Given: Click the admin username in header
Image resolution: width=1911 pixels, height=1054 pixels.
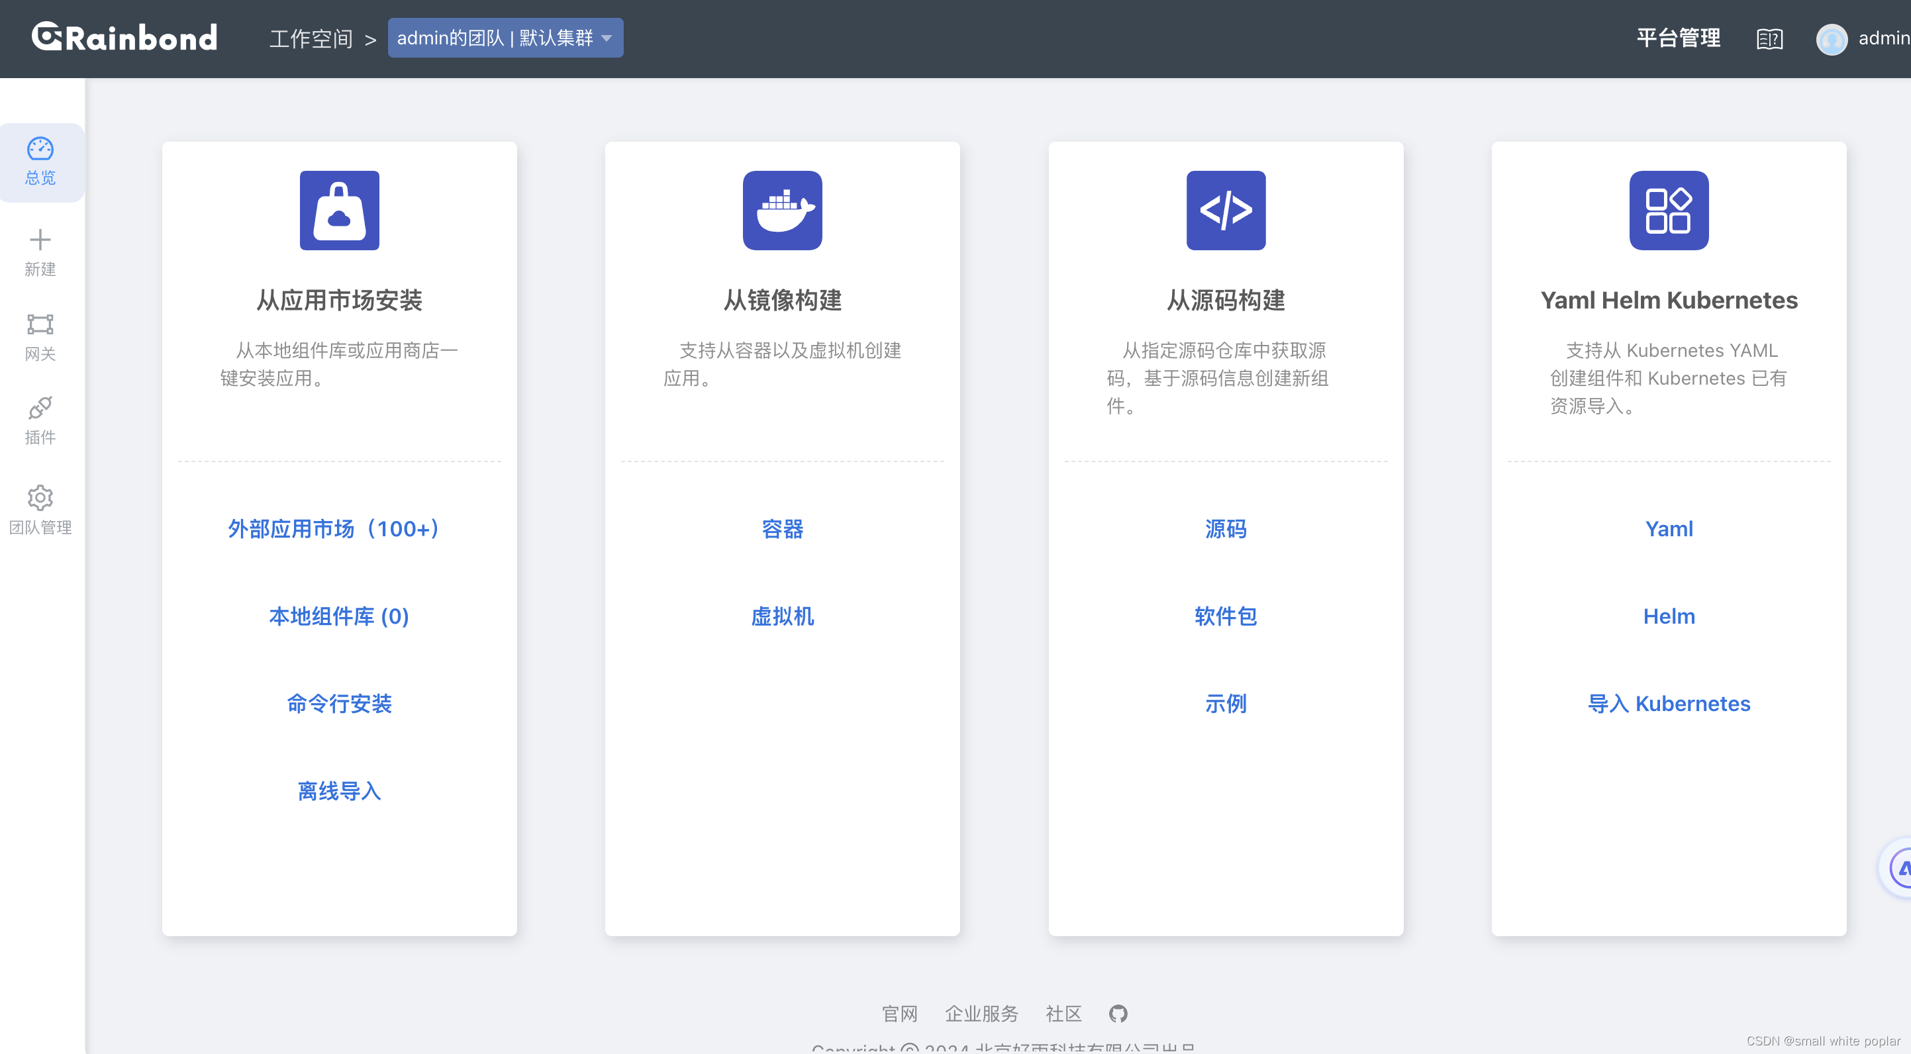Looking at the screenshot, I should click(1884, 38).
